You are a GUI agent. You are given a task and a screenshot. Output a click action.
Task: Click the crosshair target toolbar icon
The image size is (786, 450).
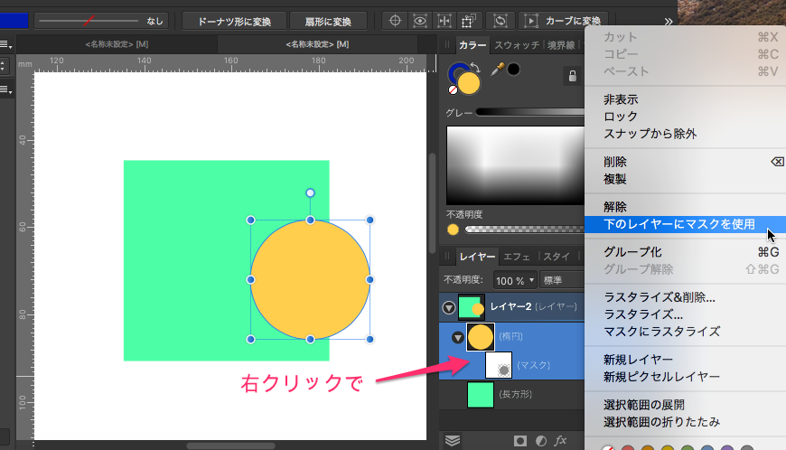point(394,21)
